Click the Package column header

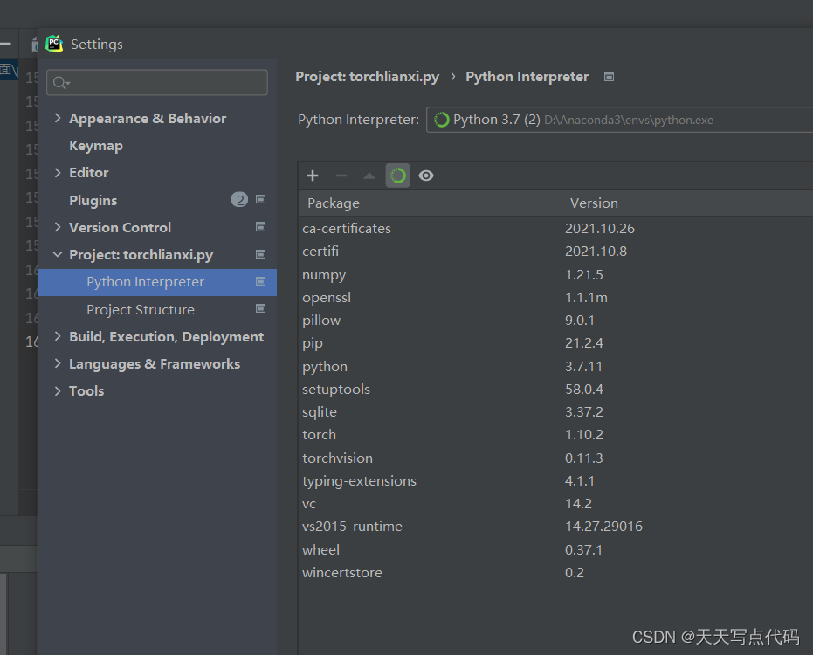click(x=431, y=203)
